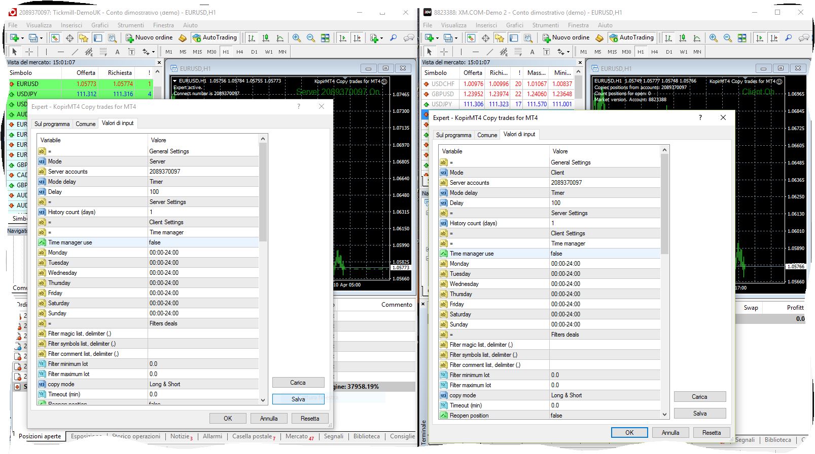Toggle AutoTrading in XM window
The image size is (815, 454).
click(631, 37)
